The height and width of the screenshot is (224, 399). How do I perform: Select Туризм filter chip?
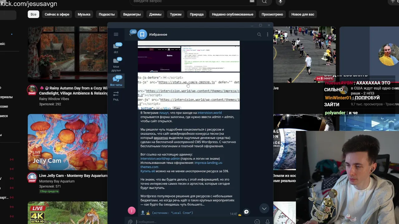[x=175, y=14]
